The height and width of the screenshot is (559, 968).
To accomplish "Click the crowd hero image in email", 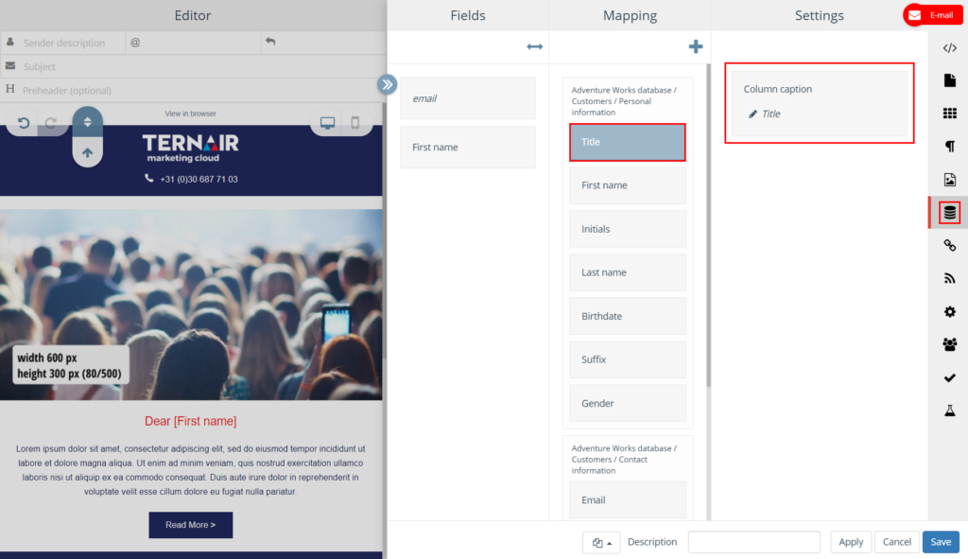I will 191,305.
